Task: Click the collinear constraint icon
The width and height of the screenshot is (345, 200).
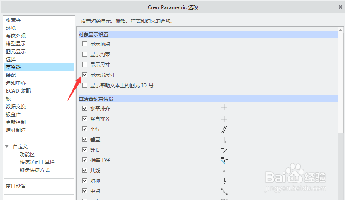Action: point(224,171)
